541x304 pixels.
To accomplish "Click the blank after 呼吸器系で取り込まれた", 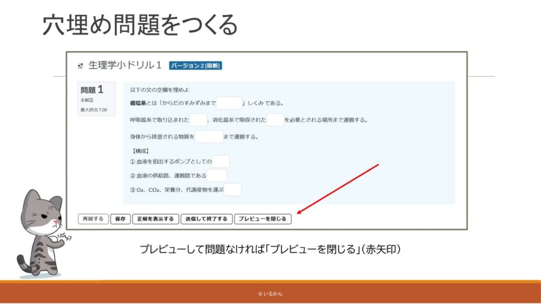I will (198, 120).
